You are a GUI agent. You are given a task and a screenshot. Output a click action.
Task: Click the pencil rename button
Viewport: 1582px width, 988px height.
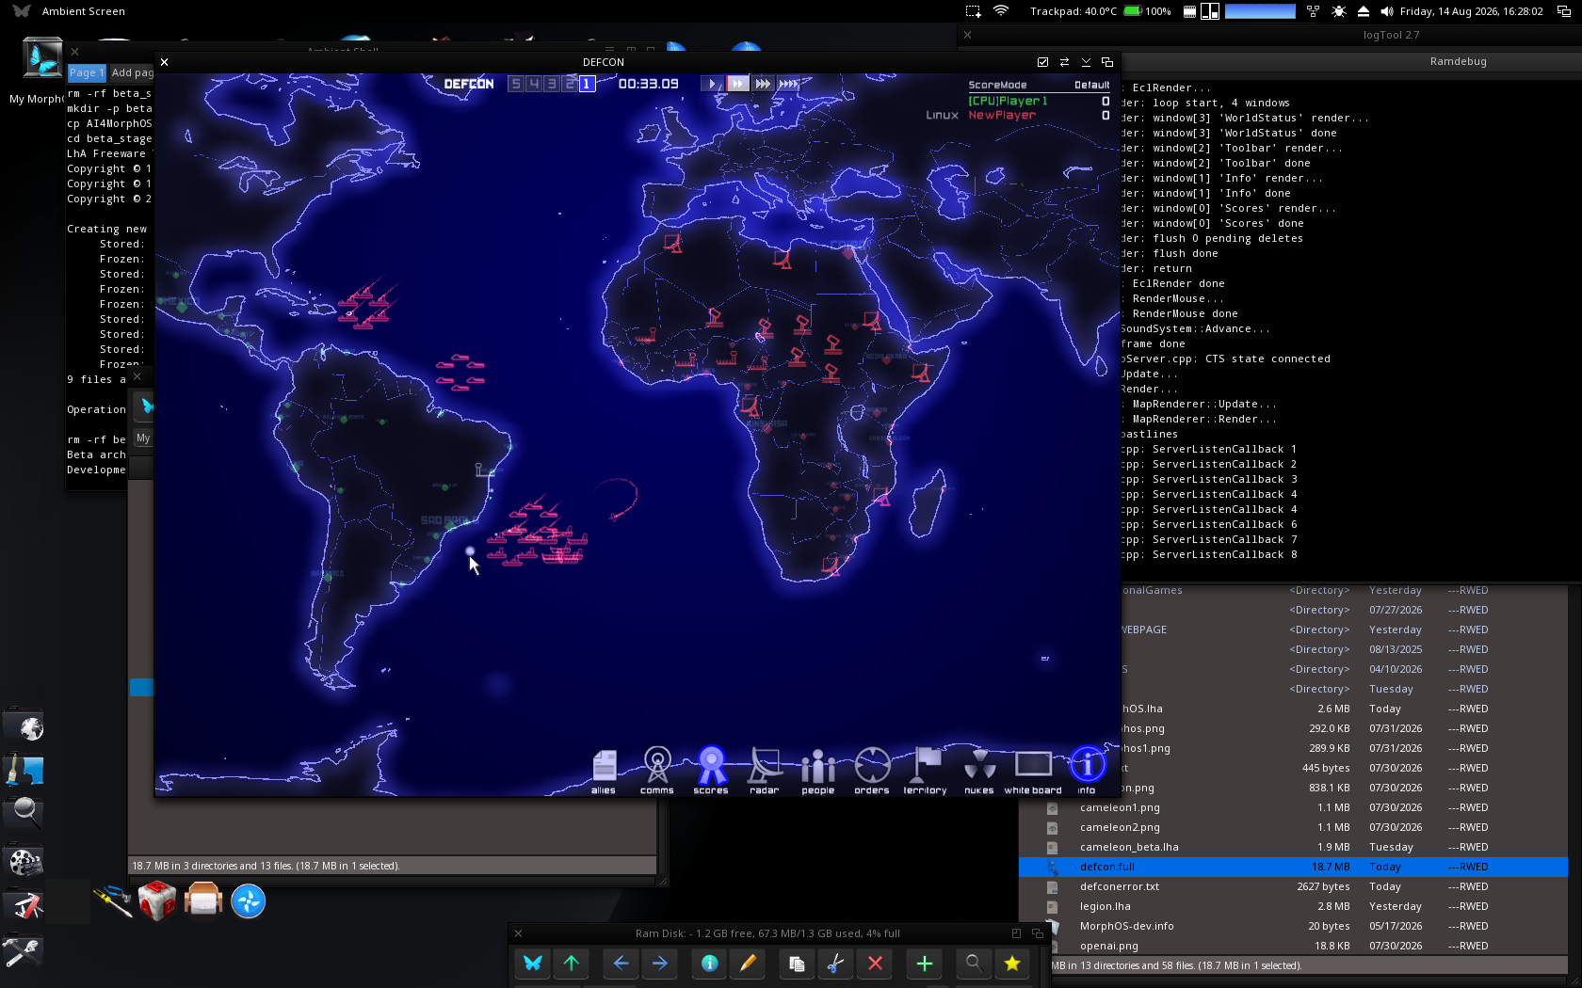[x=749, y=963]
